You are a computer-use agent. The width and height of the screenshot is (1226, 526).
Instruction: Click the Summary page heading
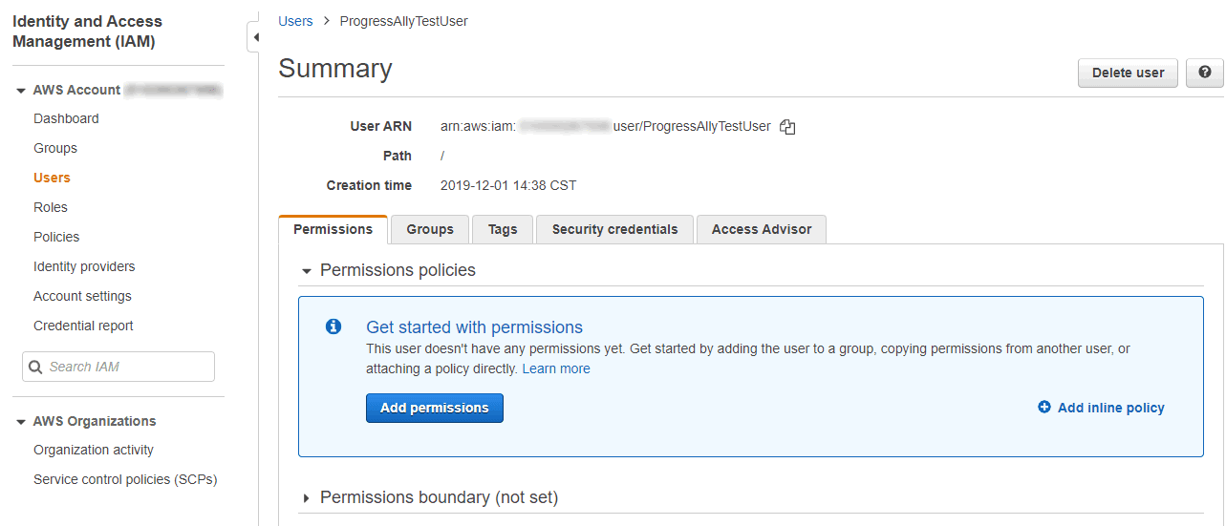[x=335, y=69]
